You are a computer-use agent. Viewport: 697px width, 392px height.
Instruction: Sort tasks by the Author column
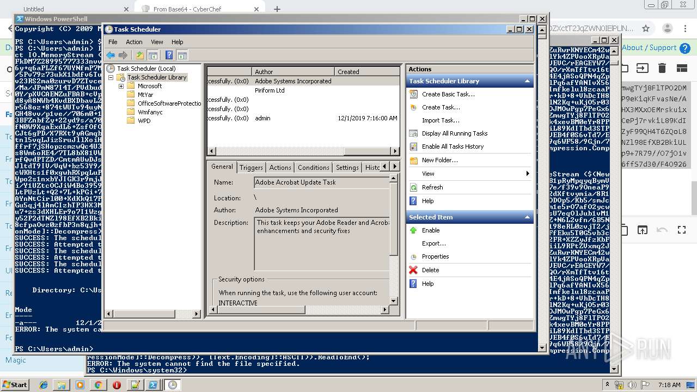coord(293,71)
